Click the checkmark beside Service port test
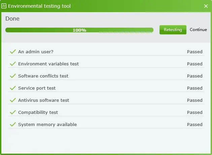The image size is (212, 155). point(13,88)
